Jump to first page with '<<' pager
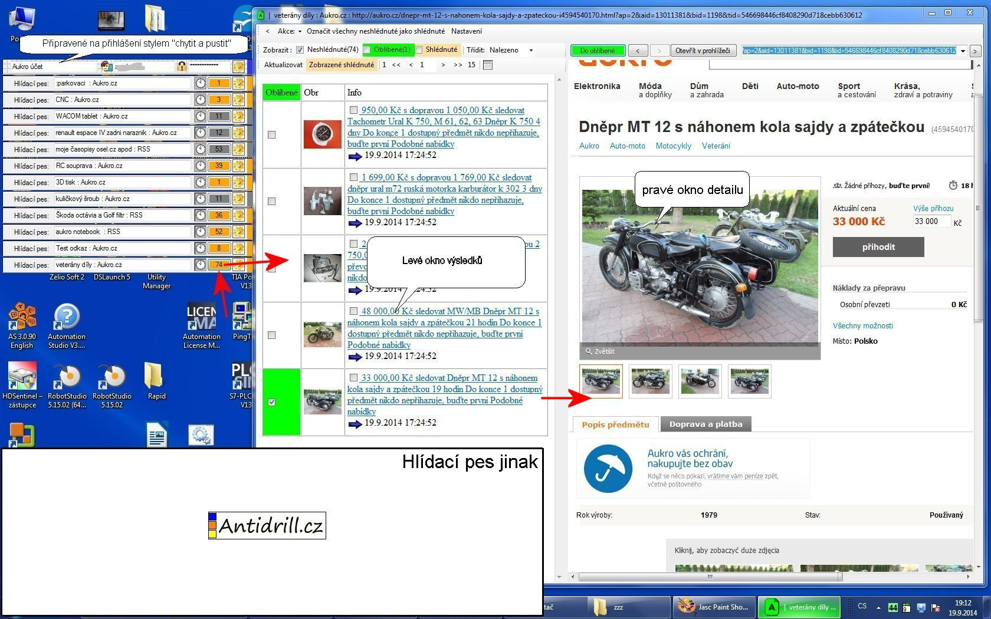 point(396,65)
